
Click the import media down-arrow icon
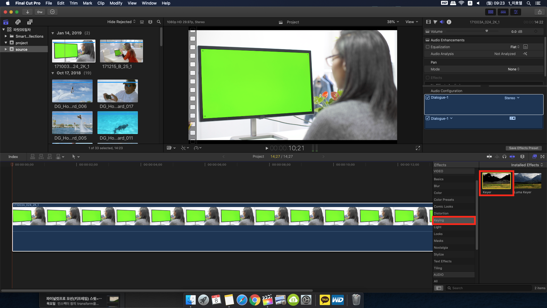point(27,12)
